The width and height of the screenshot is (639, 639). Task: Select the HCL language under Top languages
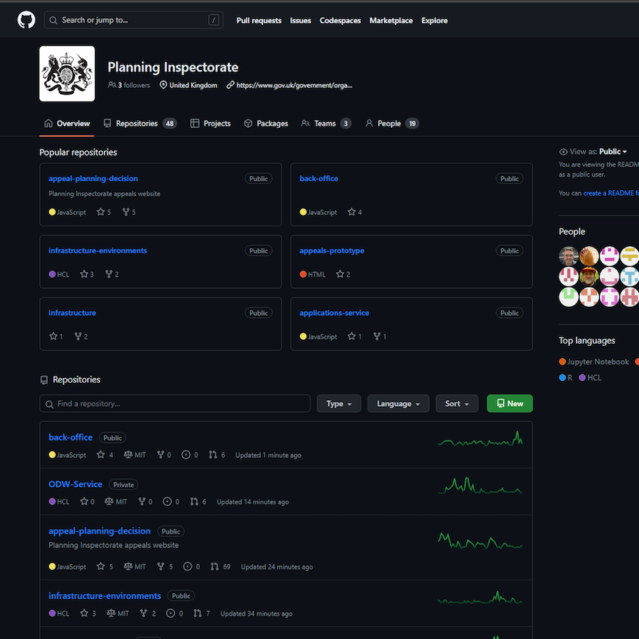[x=590, y=378]
